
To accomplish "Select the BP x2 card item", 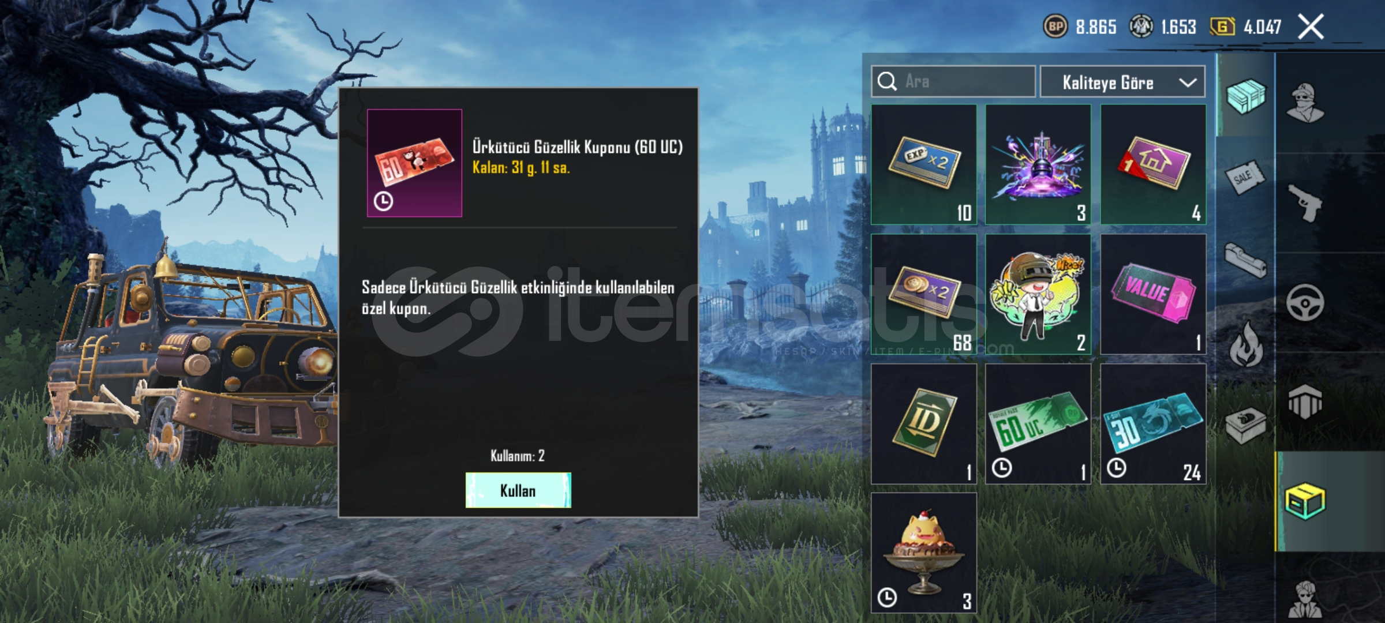I will click(924, 294).
